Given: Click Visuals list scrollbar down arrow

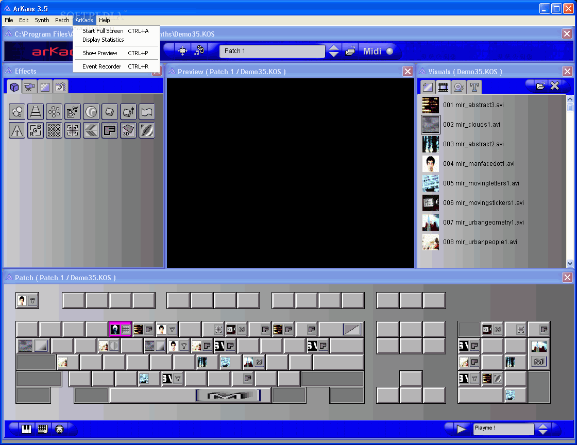Looking at the screenshot, I should click(x=570, y=263).
